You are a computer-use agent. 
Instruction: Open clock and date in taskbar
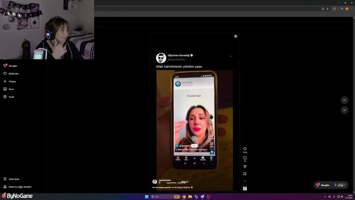pyautogui.click(x=349, y=197)
